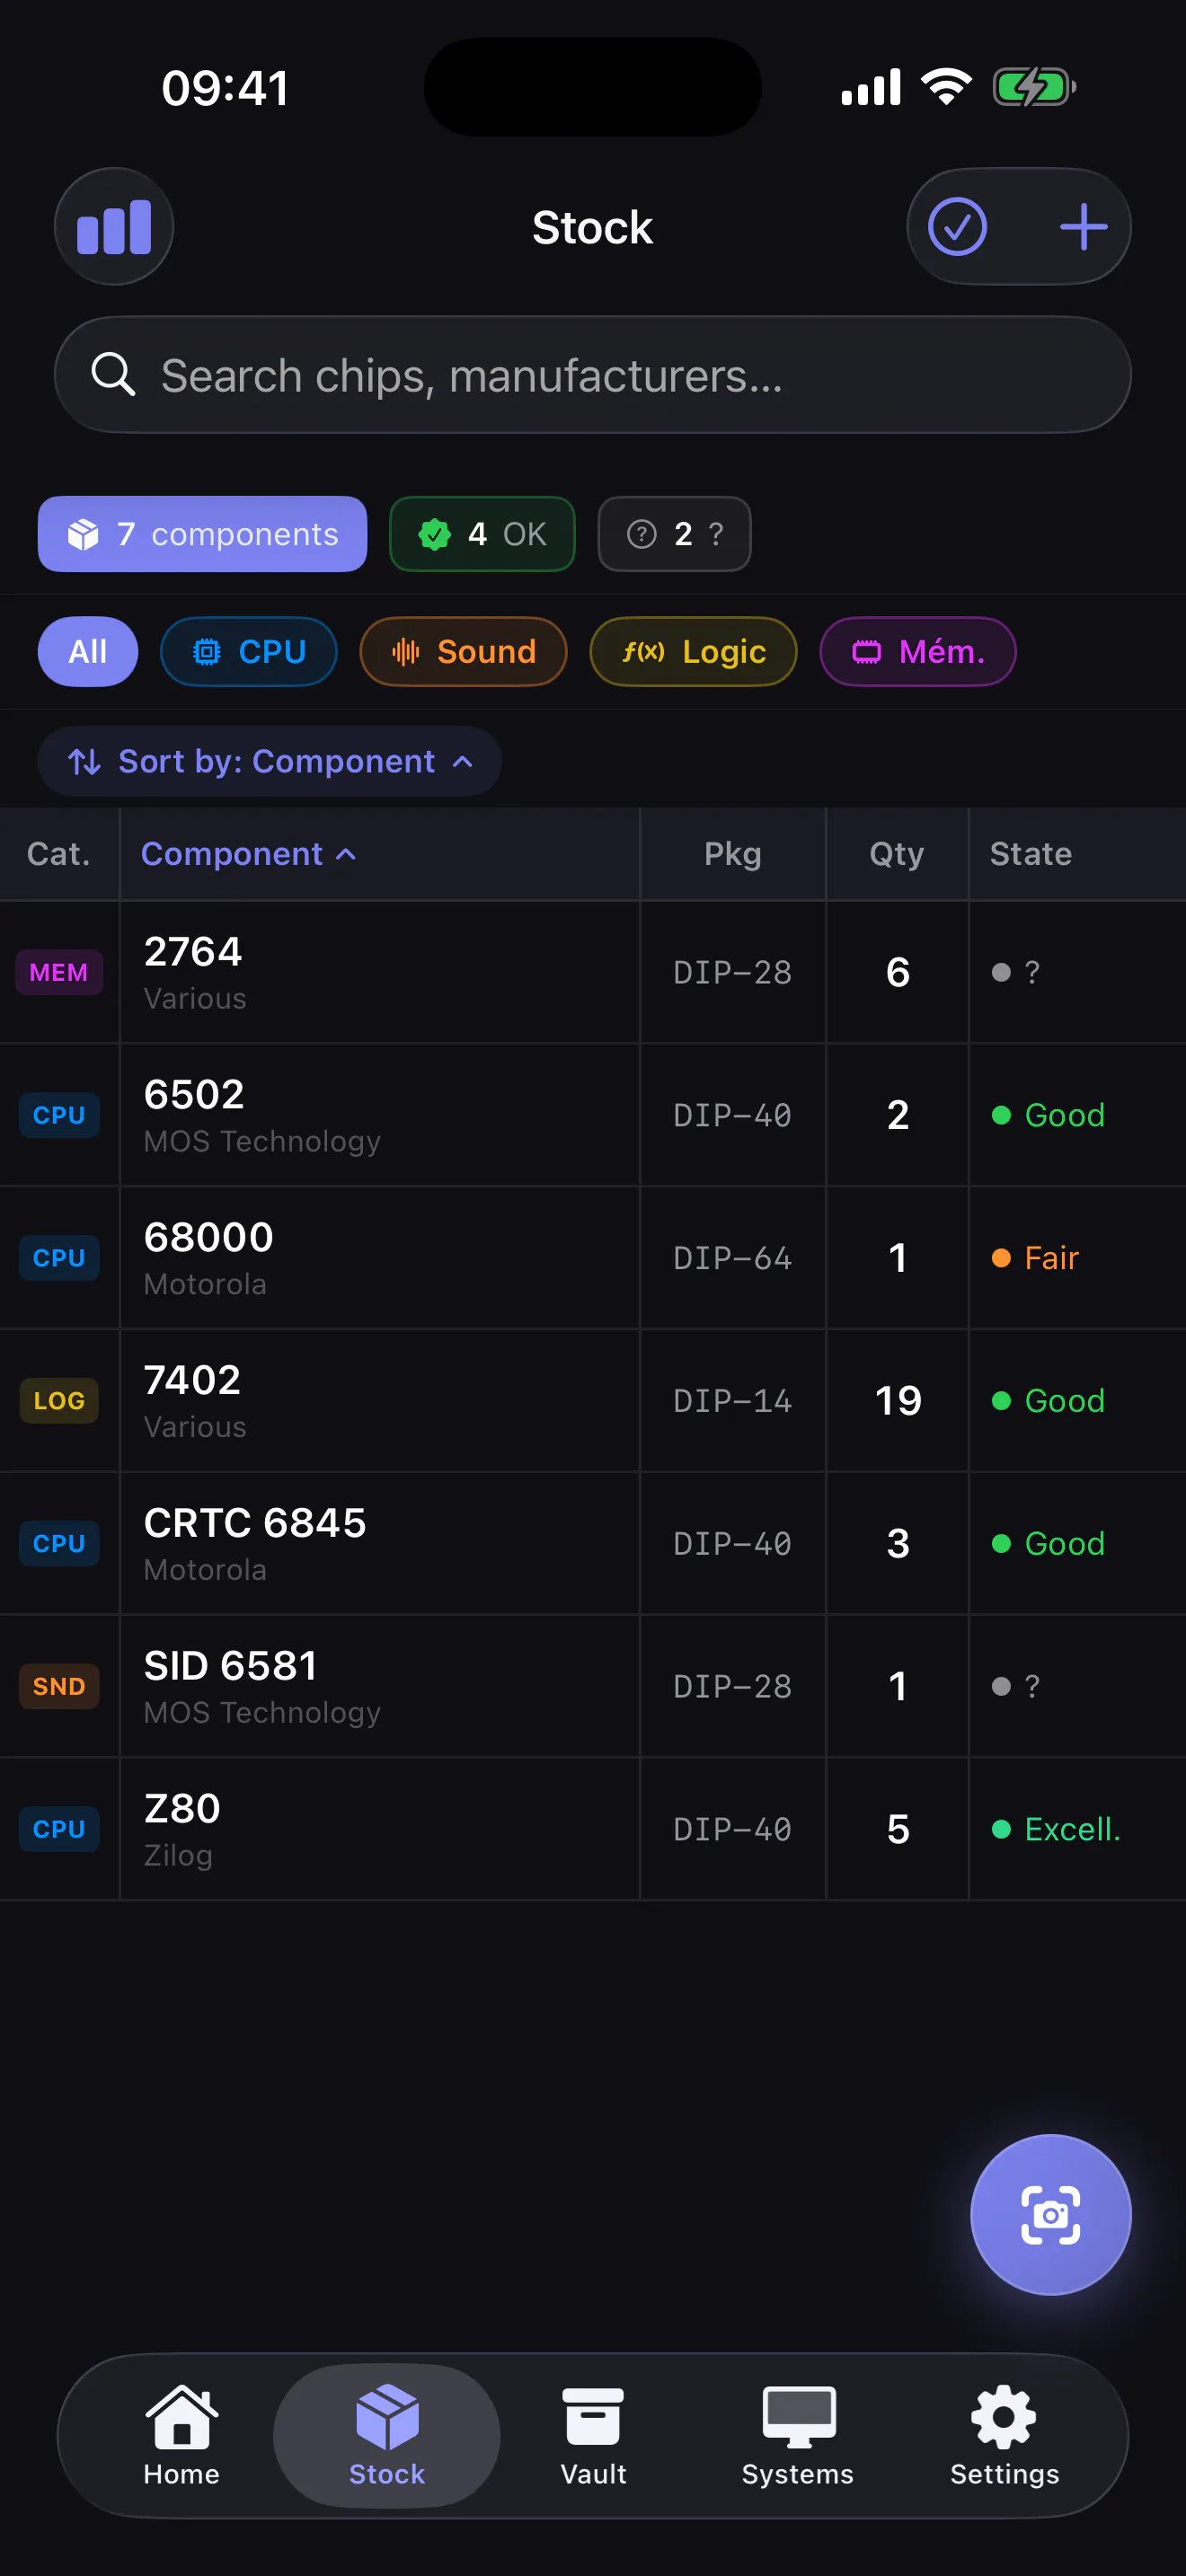
Task: Tap the search magnifier icon
Action: (x=113, y=375)
